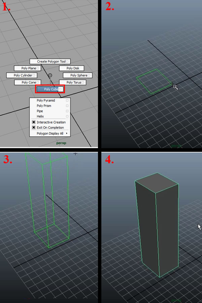Disable Exit On Completion option
The width and height of the screenshot is (202, 303).
[34, 128]
